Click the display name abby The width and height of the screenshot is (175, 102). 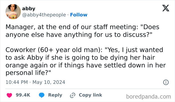click(29, 8)
